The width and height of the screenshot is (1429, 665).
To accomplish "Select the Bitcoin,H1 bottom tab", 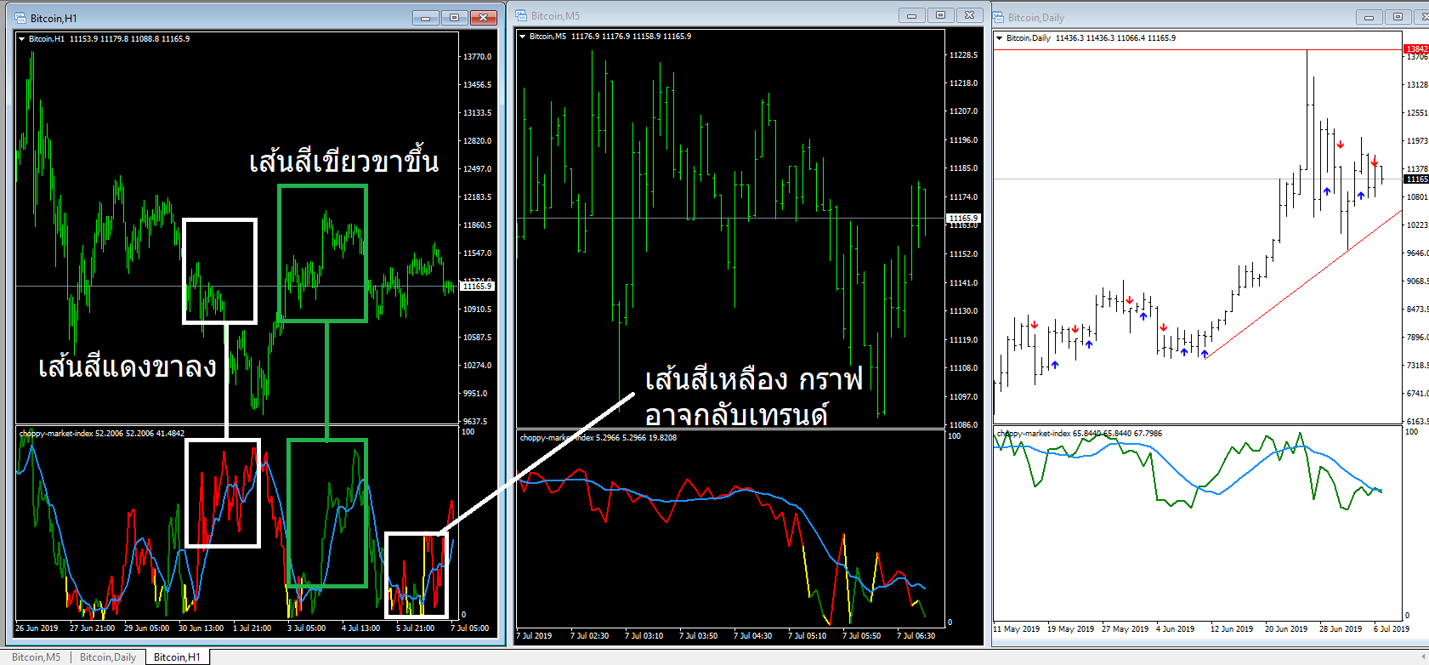I will tap(177, 656).
